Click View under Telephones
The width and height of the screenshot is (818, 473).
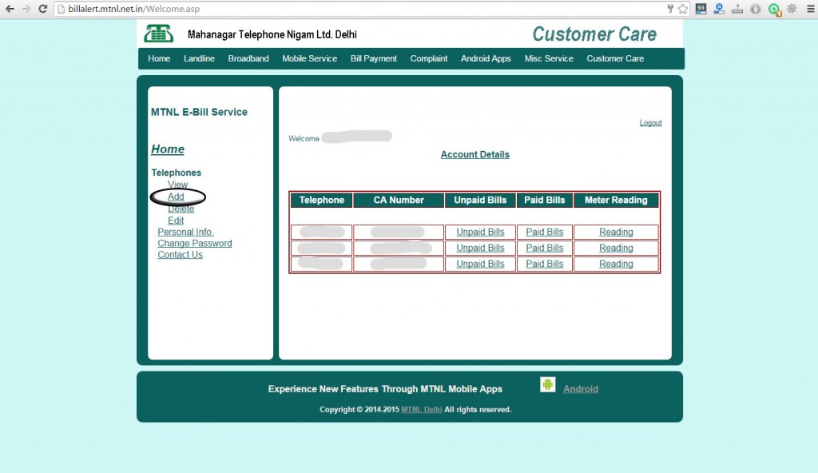(x=177, y=185)
